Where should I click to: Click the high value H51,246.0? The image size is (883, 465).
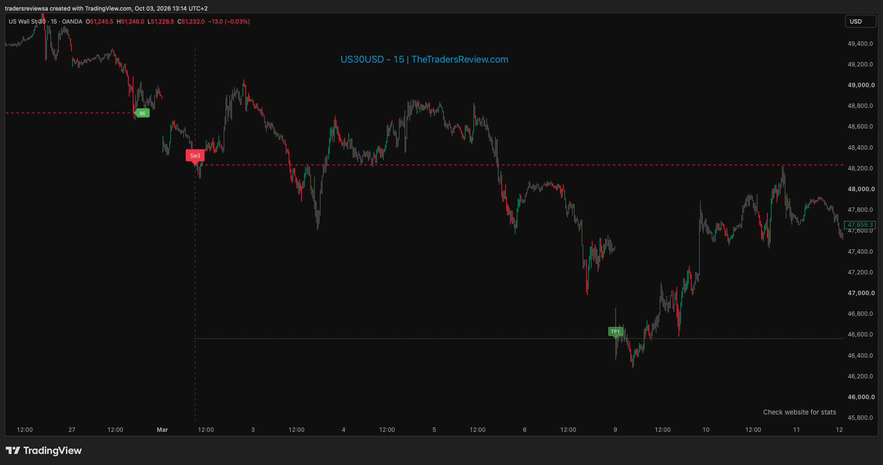(x=130, y=22)
